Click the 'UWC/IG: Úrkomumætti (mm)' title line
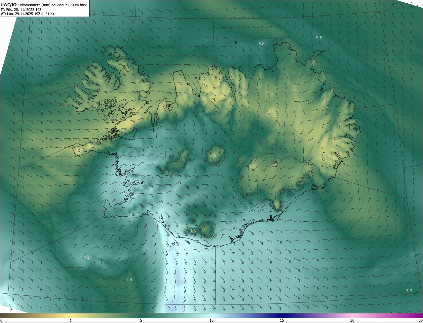Image resolution: width=423 pixels, height=323 pixels. point(44,5)
